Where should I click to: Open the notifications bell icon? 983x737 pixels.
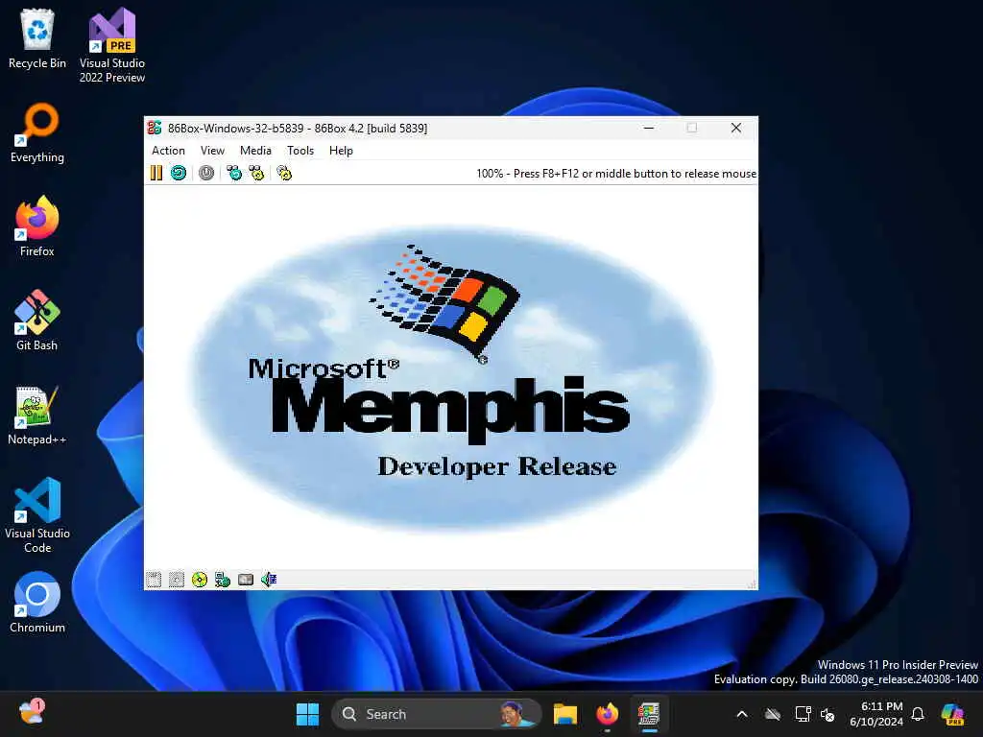tap(918, 714)
